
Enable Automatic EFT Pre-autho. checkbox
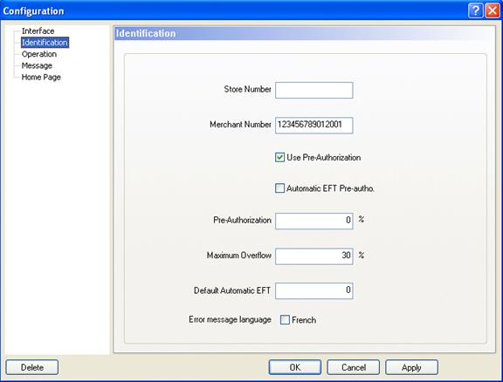(x=279, y=188)
